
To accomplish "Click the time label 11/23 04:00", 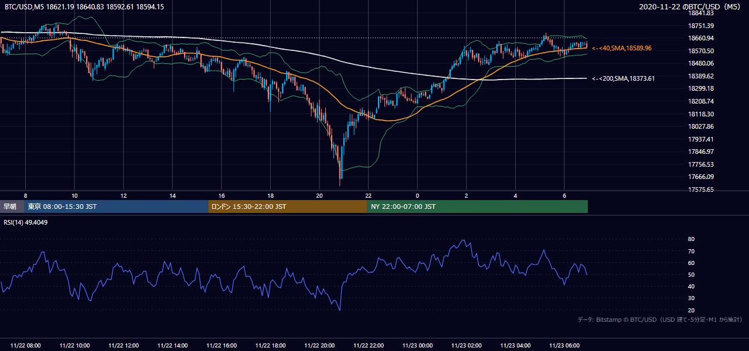I will 515,346.
